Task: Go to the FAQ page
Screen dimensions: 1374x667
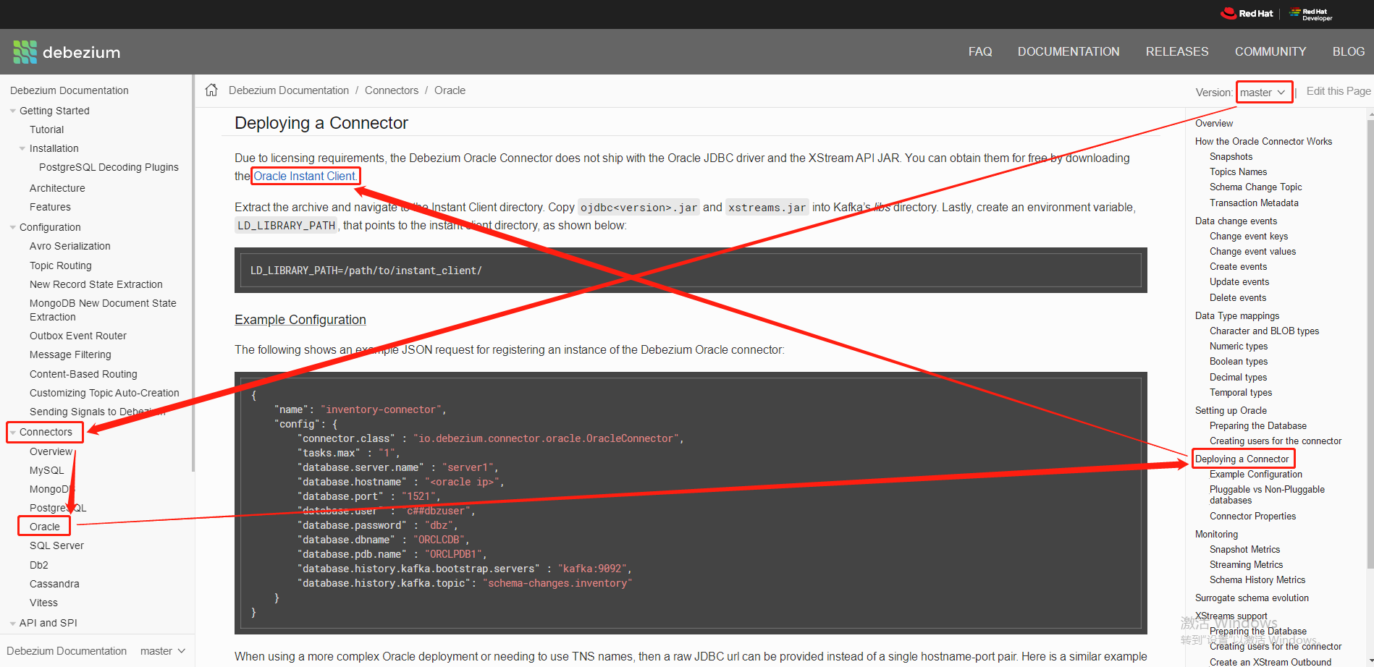Action: pos(980,51)
